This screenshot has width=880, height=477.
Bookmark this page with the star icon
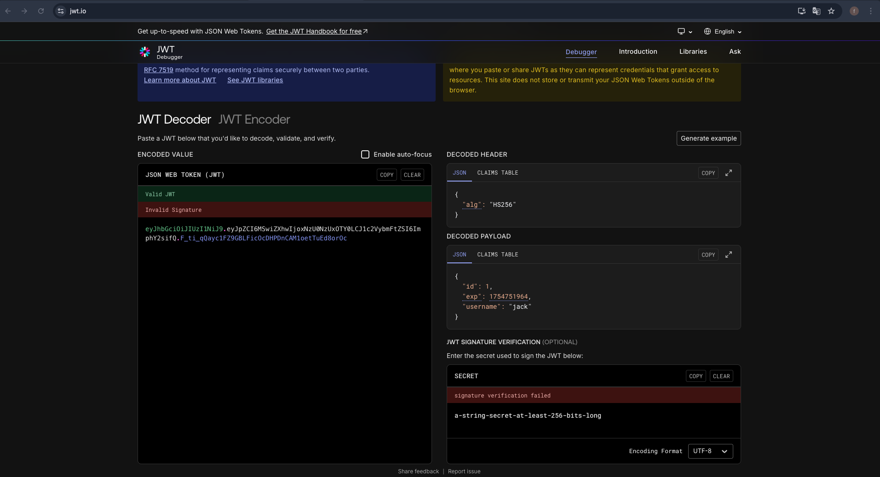click(831, 11)
